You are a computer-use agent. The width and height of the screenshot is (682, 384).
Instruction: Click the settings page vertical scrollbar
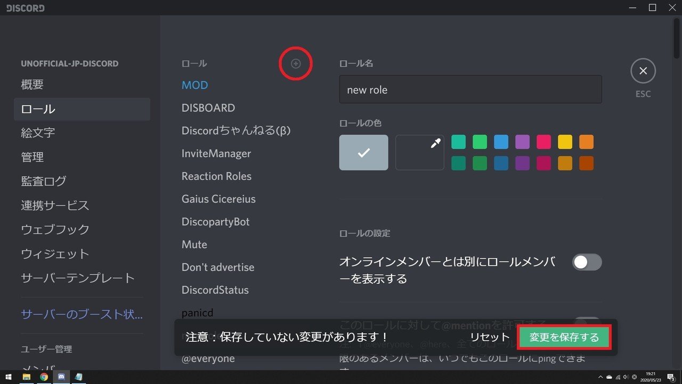tap(677, 37)
